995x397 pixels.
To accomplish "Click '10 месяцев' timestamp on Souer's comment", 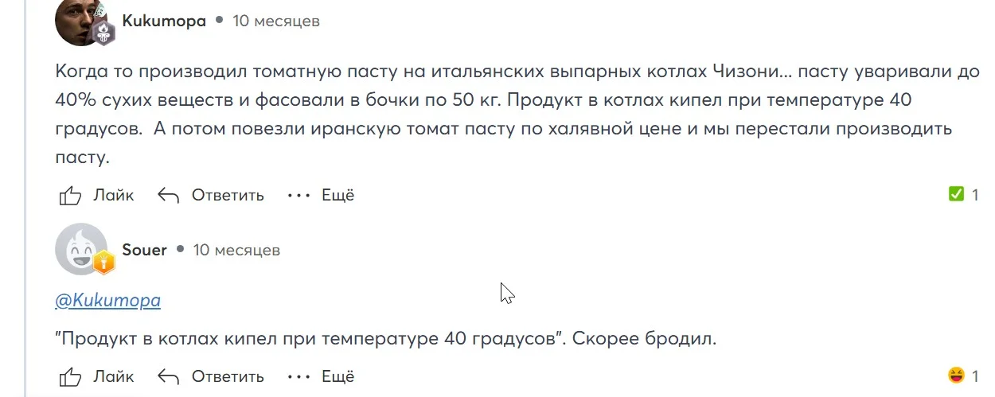I will [236, 250].
